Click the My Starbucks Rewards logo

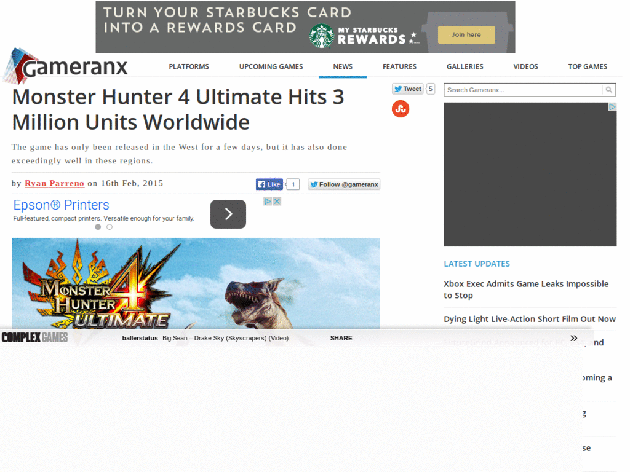click(364, 36)
